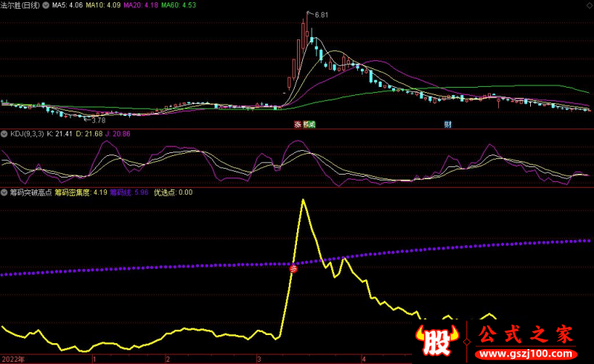594x364 pixels.
Task: Click month 2 marker on time axis
Action: [x=168, y=359]
